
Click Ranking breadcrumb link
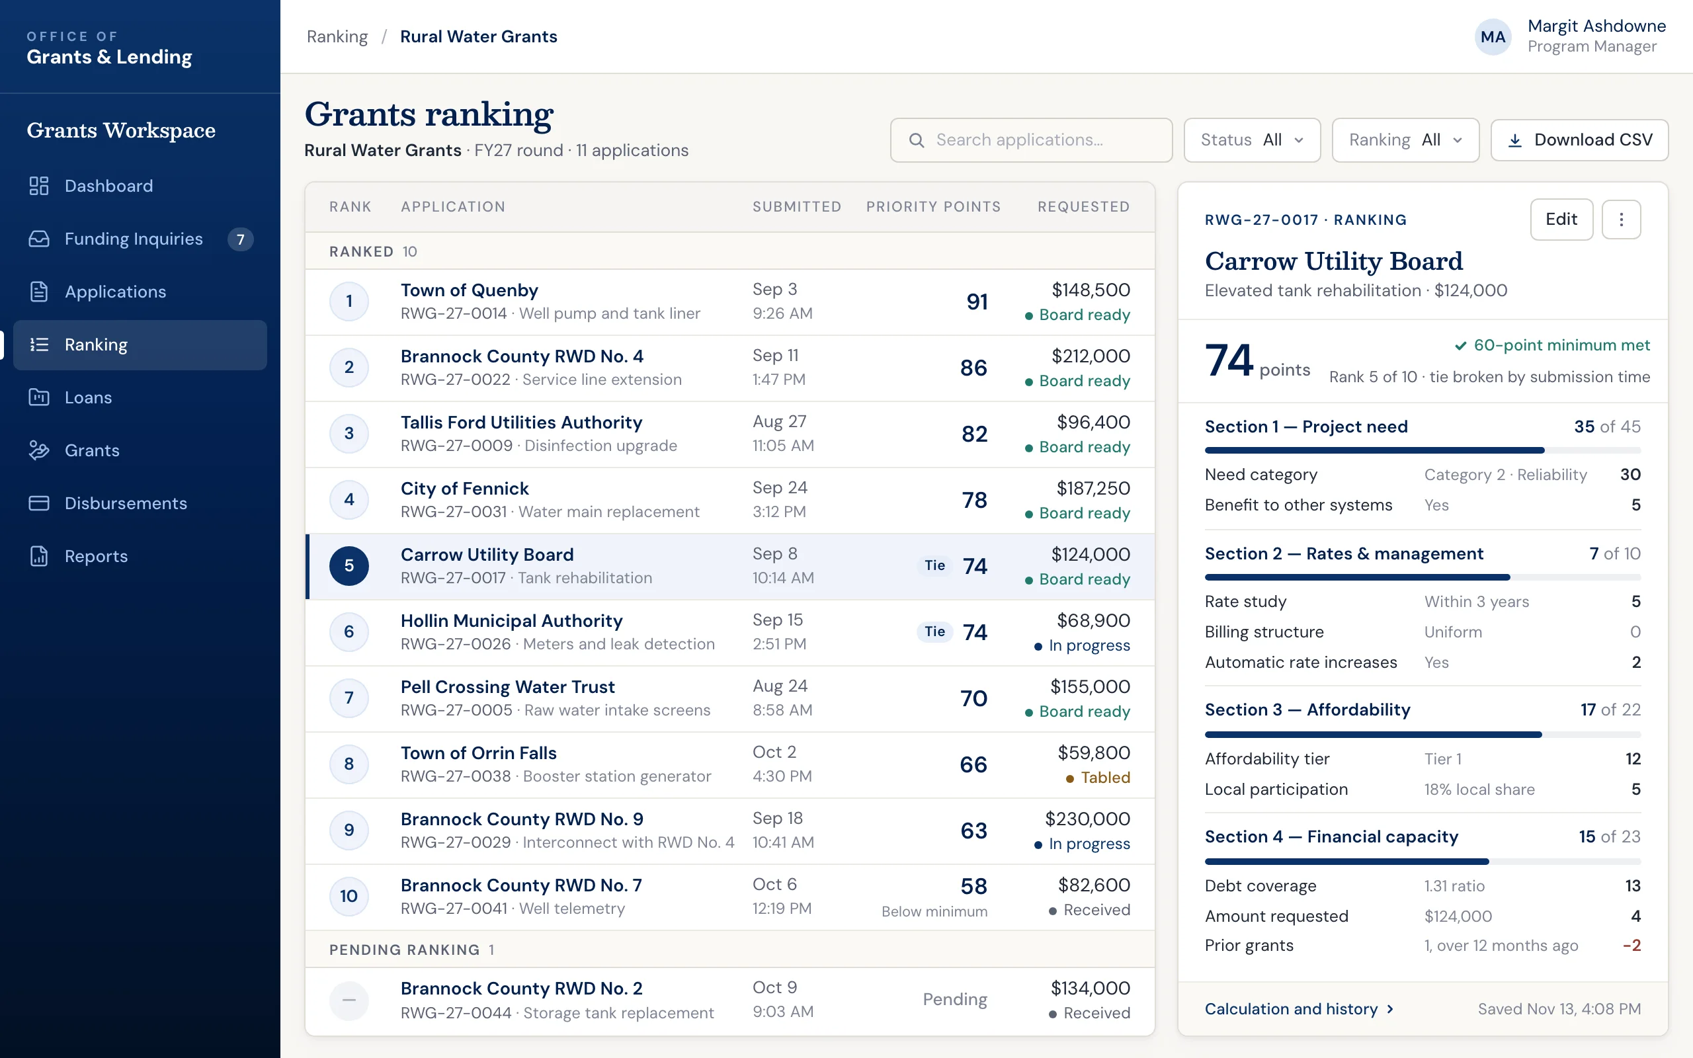click(337, 36)
